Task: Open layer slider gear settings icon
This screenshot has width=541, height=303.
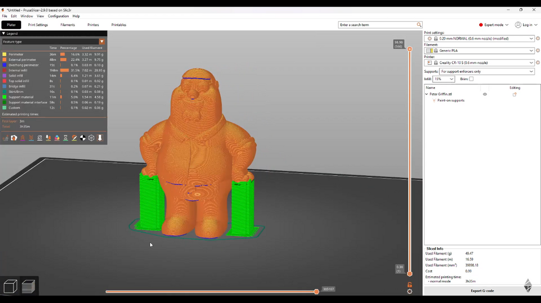Action: click(409, 291)
